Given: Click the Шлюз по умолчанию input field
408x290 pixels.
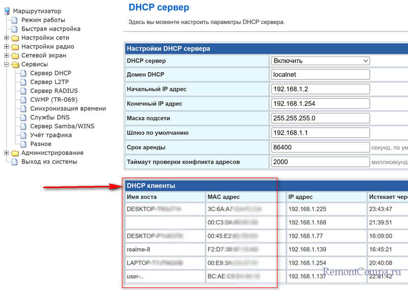Looking at the screenshot, I should [x=320, y=133].
